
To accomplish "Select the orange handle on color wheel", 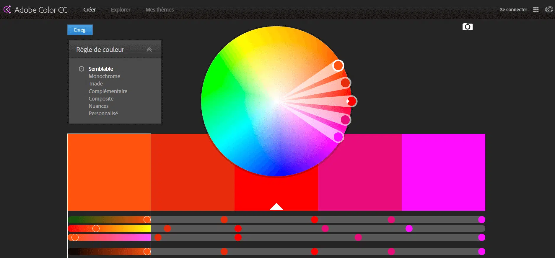I will click(338, 65).
